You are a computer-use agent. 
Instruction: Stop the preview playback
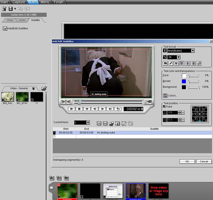pyautogui.click(x=79, y=109)
